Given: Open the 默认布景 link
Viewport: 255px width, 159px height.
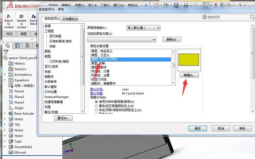Looking at the screenshot, I should (x=97, y=93).
